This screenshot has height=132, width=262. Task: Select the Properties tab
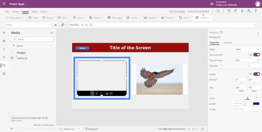point(215,43)
